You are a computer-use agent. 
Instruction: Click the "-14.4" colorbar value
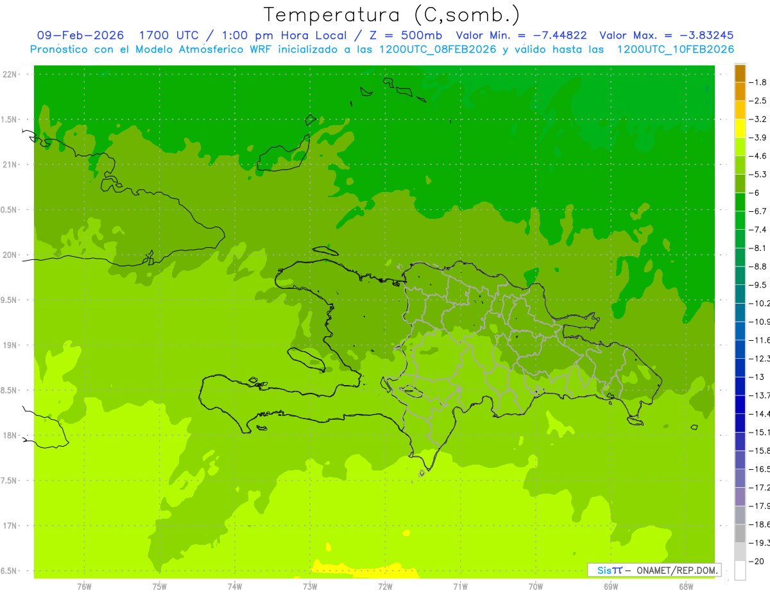coord(759,414)
